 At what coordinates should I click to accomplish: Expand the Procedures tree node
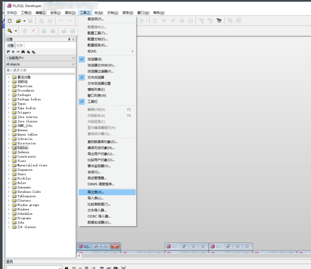(x=8, y=91)
